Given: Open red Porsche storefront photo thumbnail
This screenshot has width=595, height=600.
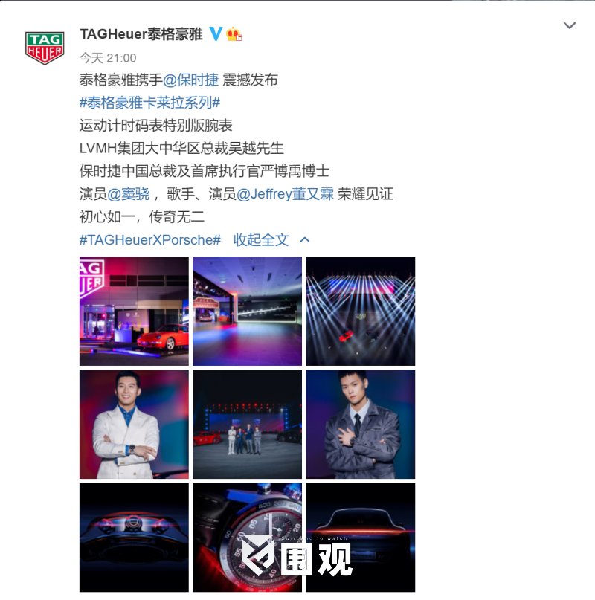Looking at the screenshot, I should 134,311.
